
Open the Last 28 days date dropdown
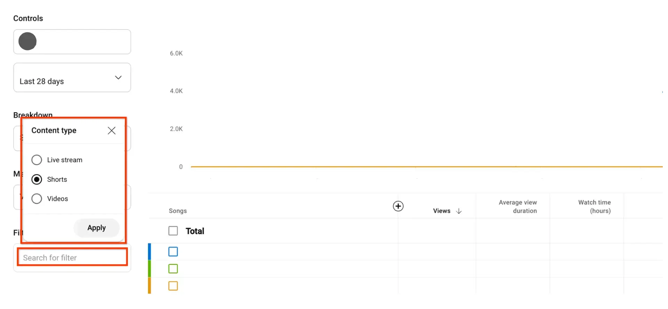coord(72,78)
